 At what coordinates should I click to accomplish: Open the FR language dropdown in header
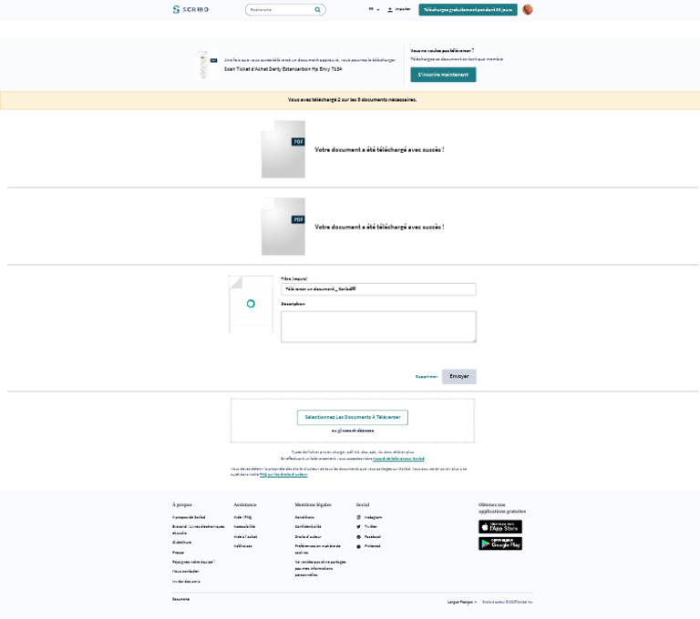pos(374,9)
